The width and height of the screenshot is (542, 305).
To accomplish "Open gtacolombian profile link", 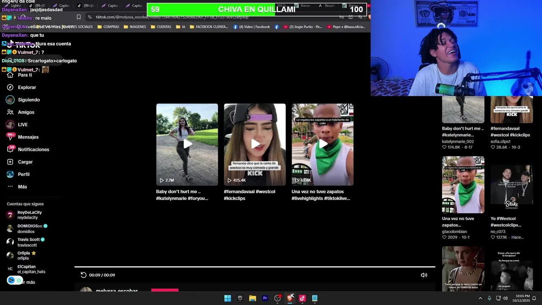I will click(x=454, y=232).
